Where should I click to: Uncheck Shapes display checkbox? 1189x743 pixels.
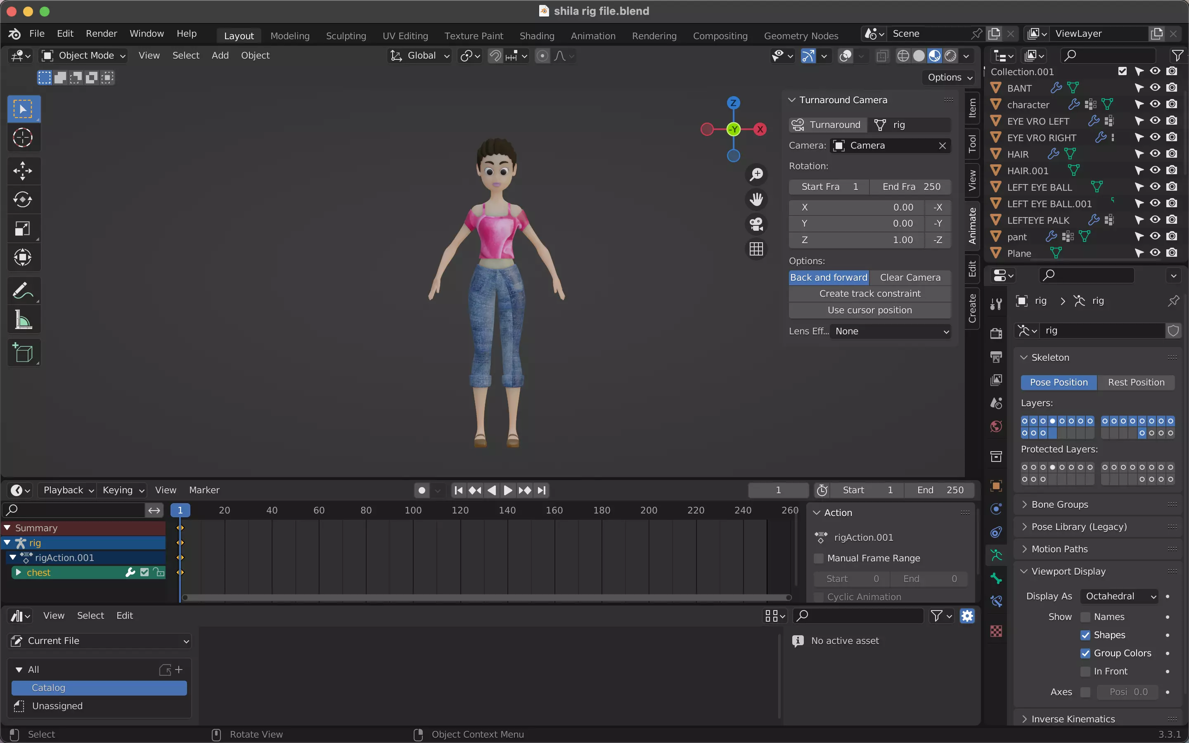tap(1085, 635)
